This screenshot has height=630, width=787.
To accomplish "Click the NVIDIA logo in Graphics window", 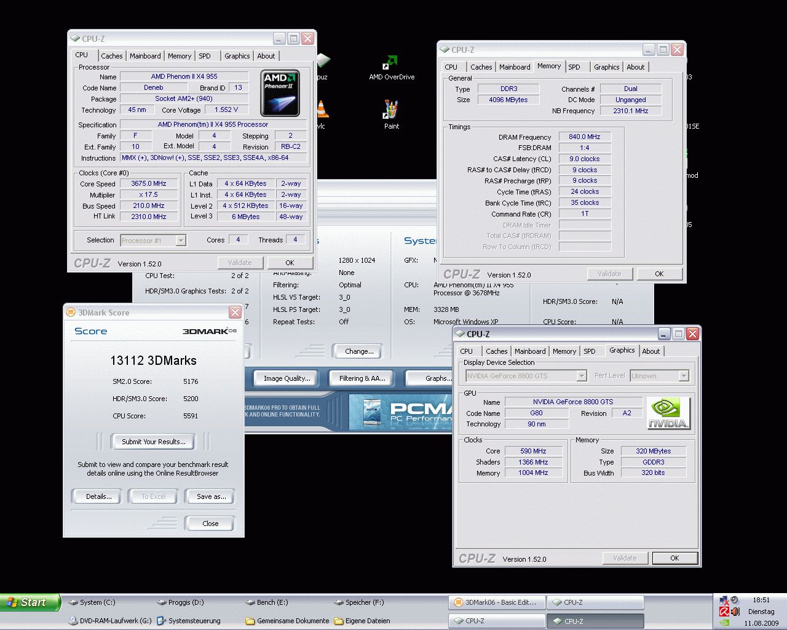I will 668,413.
